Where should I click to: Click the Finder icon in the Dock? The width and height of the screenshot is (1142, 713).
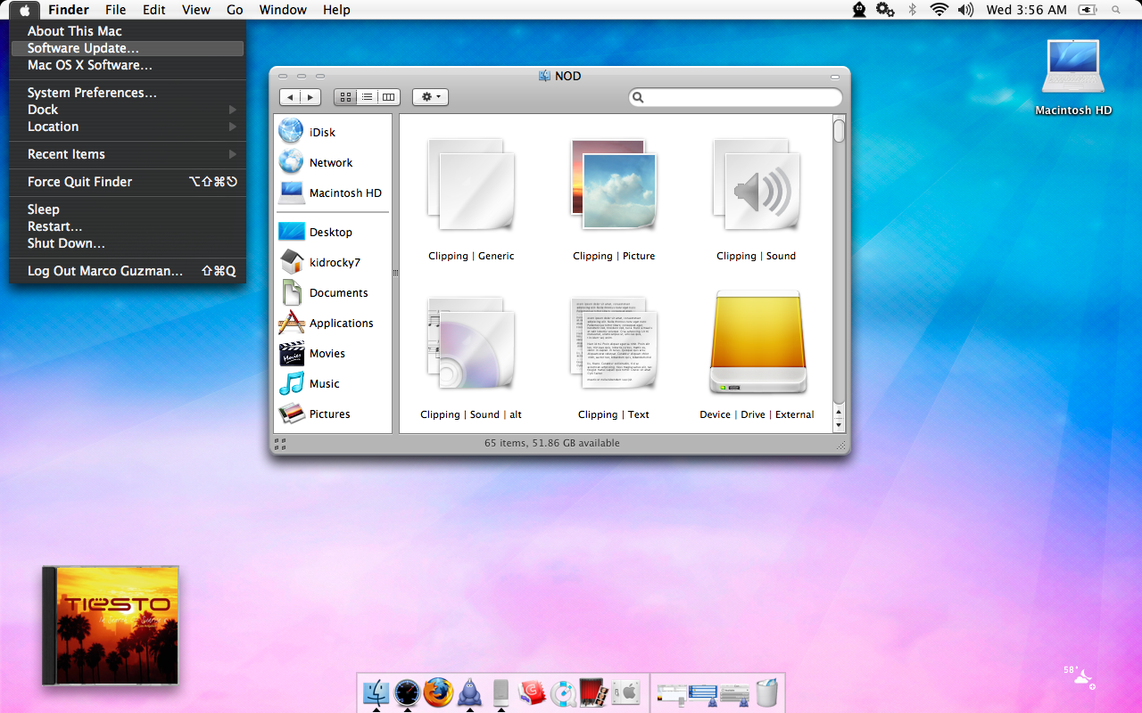click(x=377, y=692)
